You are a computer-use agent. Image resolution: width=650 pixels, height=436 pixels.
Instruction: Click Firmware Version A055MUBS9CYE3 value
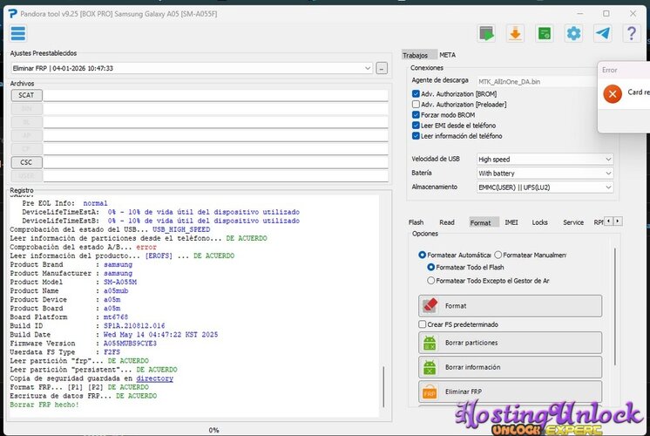pos(130,344)
